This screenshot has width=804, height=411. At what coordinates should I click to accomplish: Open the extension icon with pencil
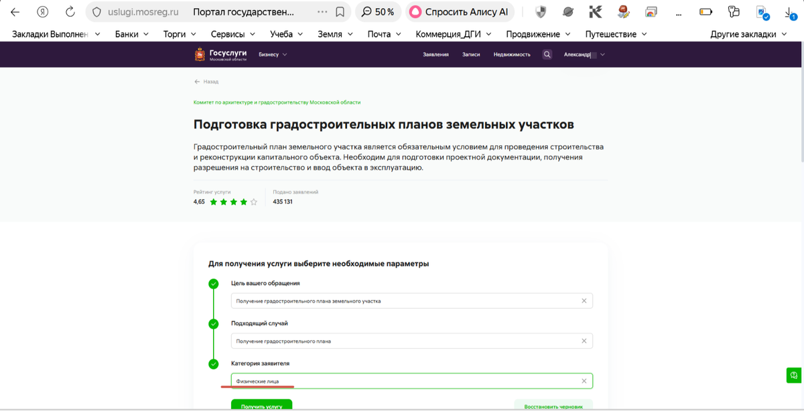[623, 12]
